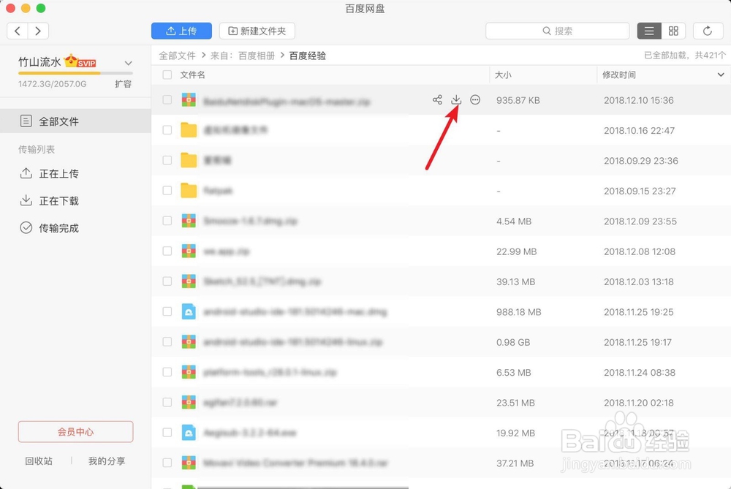The height and width of the screenshot is (489, 731).
Task: Click the exe file icon of the 19.92 MB file
Action: click(189, 433)
